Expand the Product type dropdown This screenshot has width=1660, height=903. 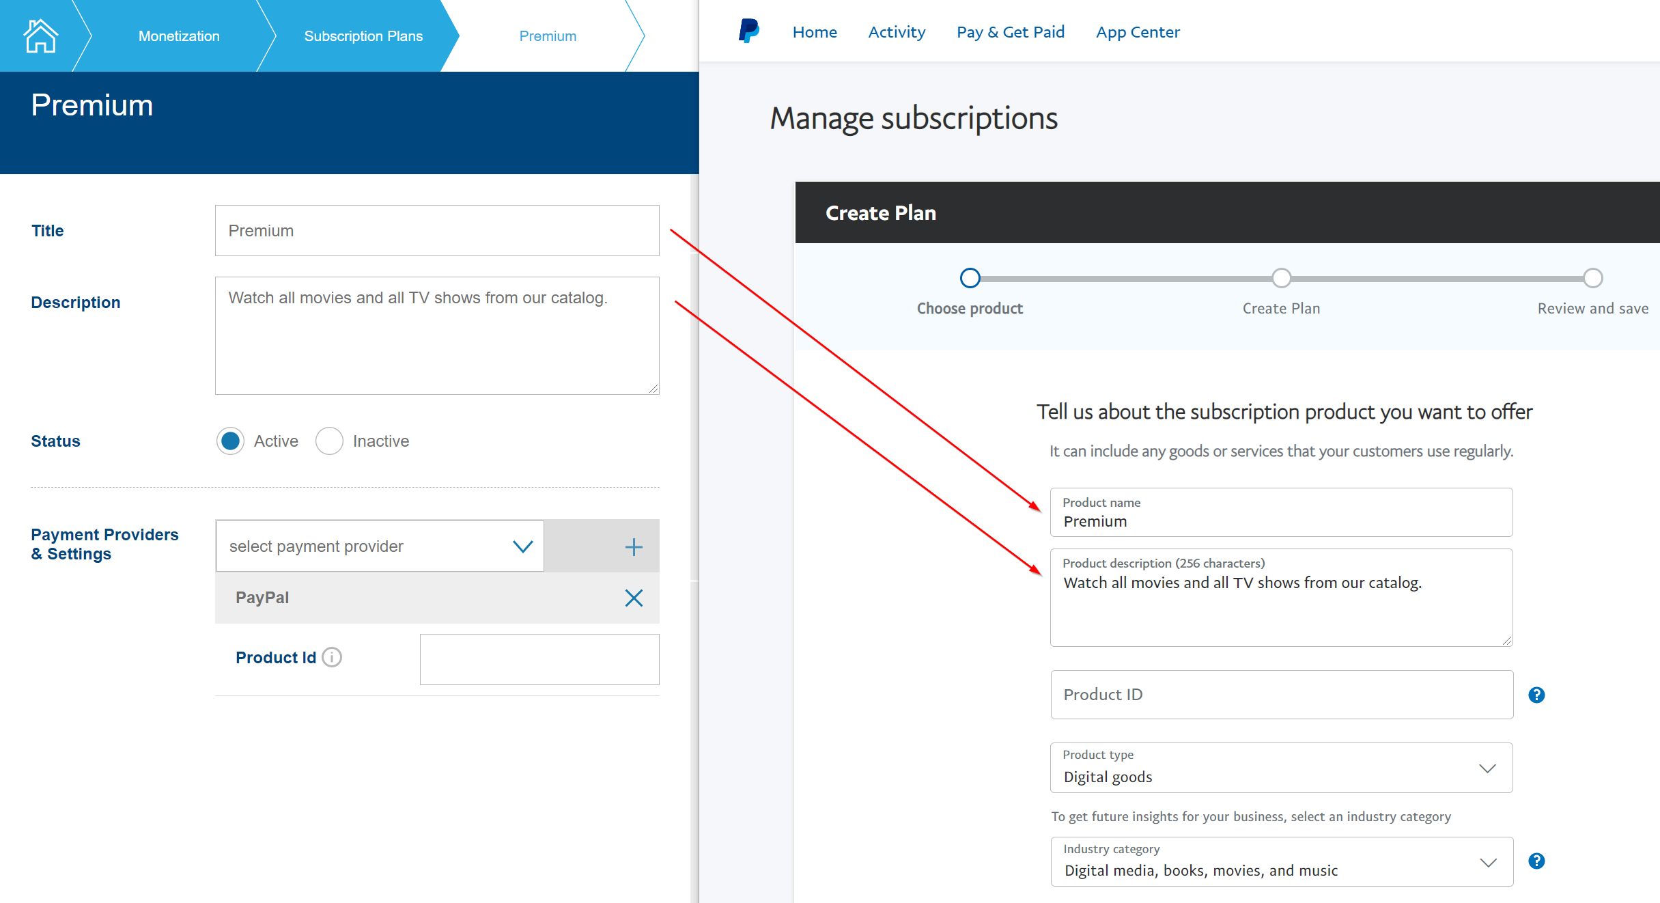coord(1281,768)
